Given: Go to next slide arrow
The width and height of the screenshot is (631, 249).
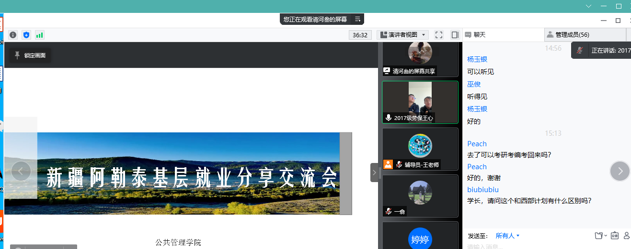Looking at the screenshot, I should [x=620, y=171].
